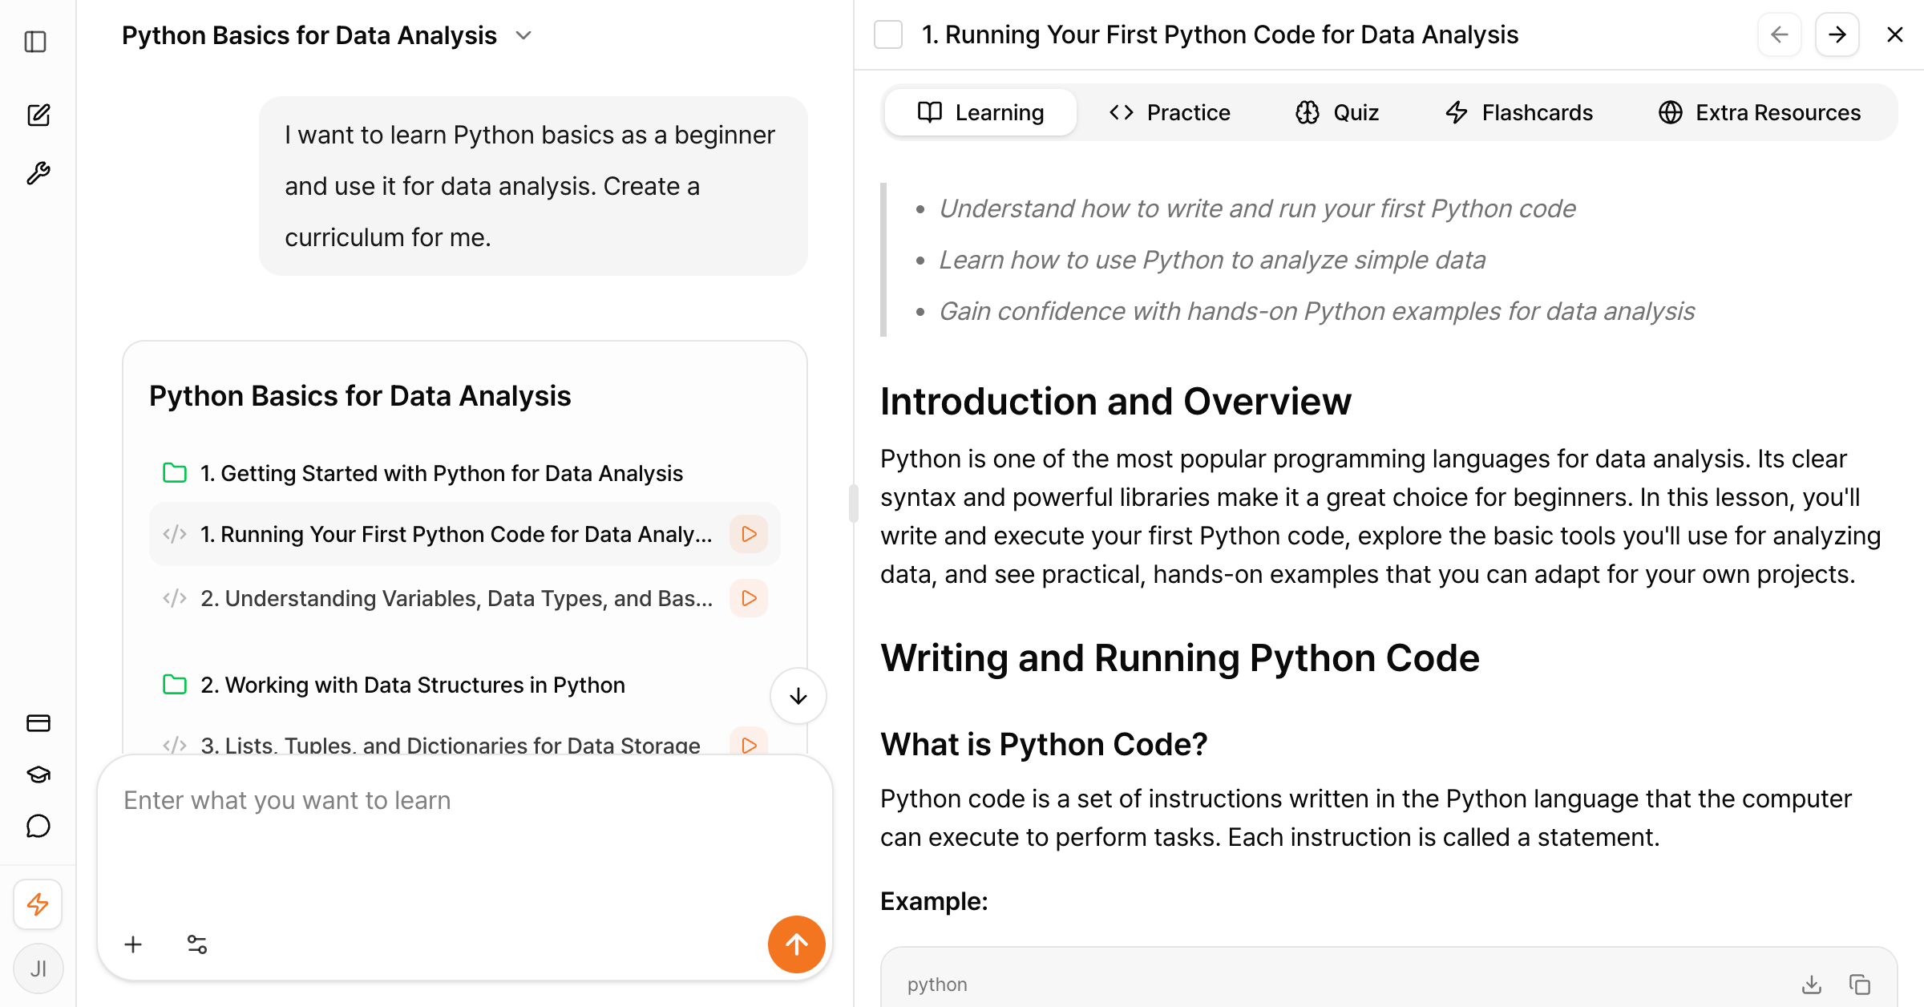Copy the python code block
1924x1007 pixels.
point(1860,984)
